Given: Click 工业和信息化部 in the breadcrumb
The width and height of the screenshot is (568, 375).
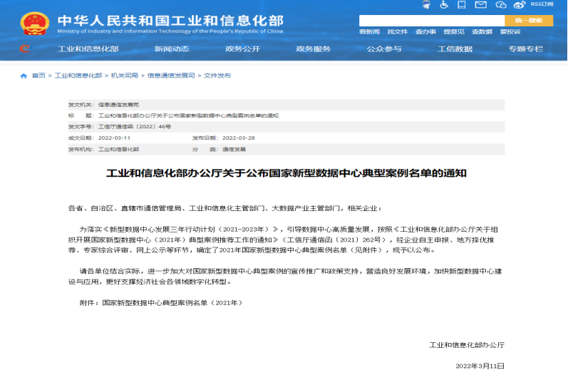Looking at the screenshot, I should (x=78, y=76).
